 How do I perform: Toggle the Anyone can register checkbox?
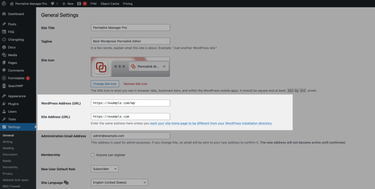93,155
